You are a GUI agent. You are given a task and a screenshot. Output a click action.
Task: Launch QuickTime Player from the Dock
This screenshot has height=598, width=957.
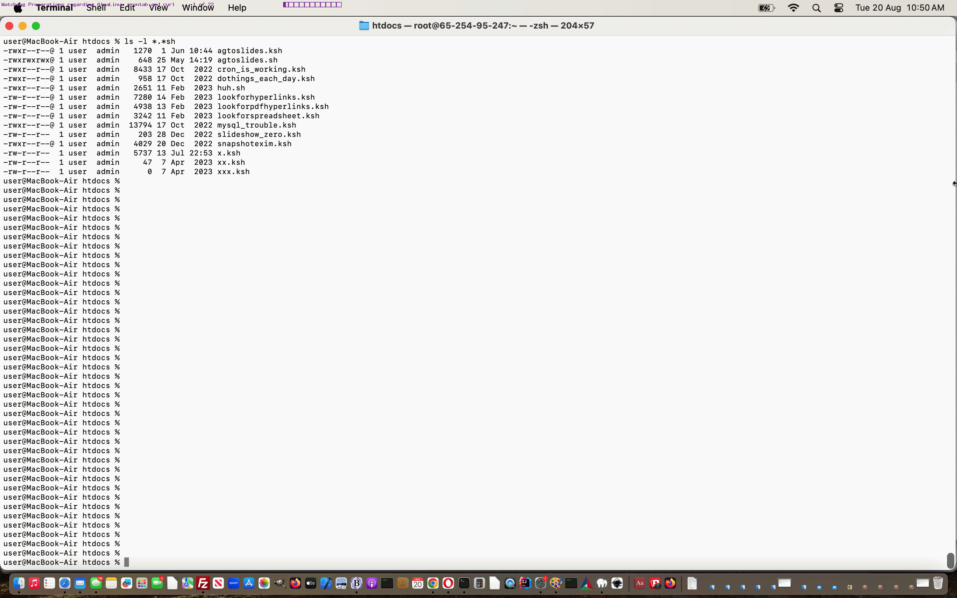(x=510, y=583)
